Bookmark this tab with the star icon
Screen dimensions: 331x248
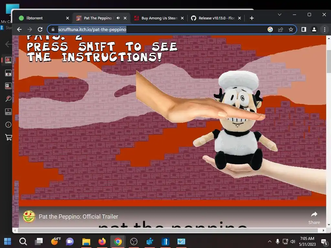tap(291, 29)
